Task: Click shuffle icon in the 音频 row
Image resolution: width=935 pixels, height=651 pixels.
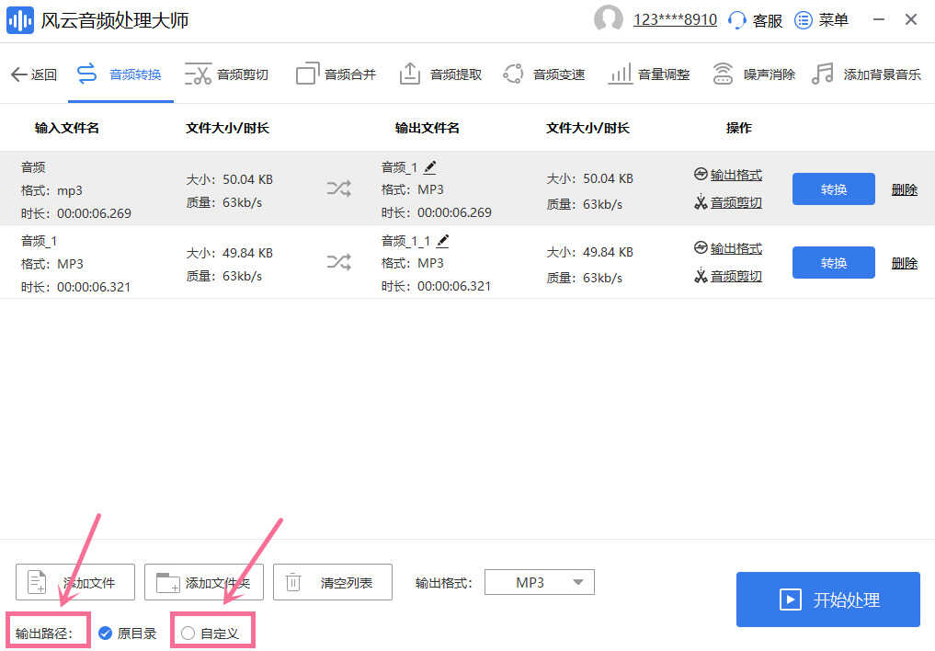Action: pos(338,189)
